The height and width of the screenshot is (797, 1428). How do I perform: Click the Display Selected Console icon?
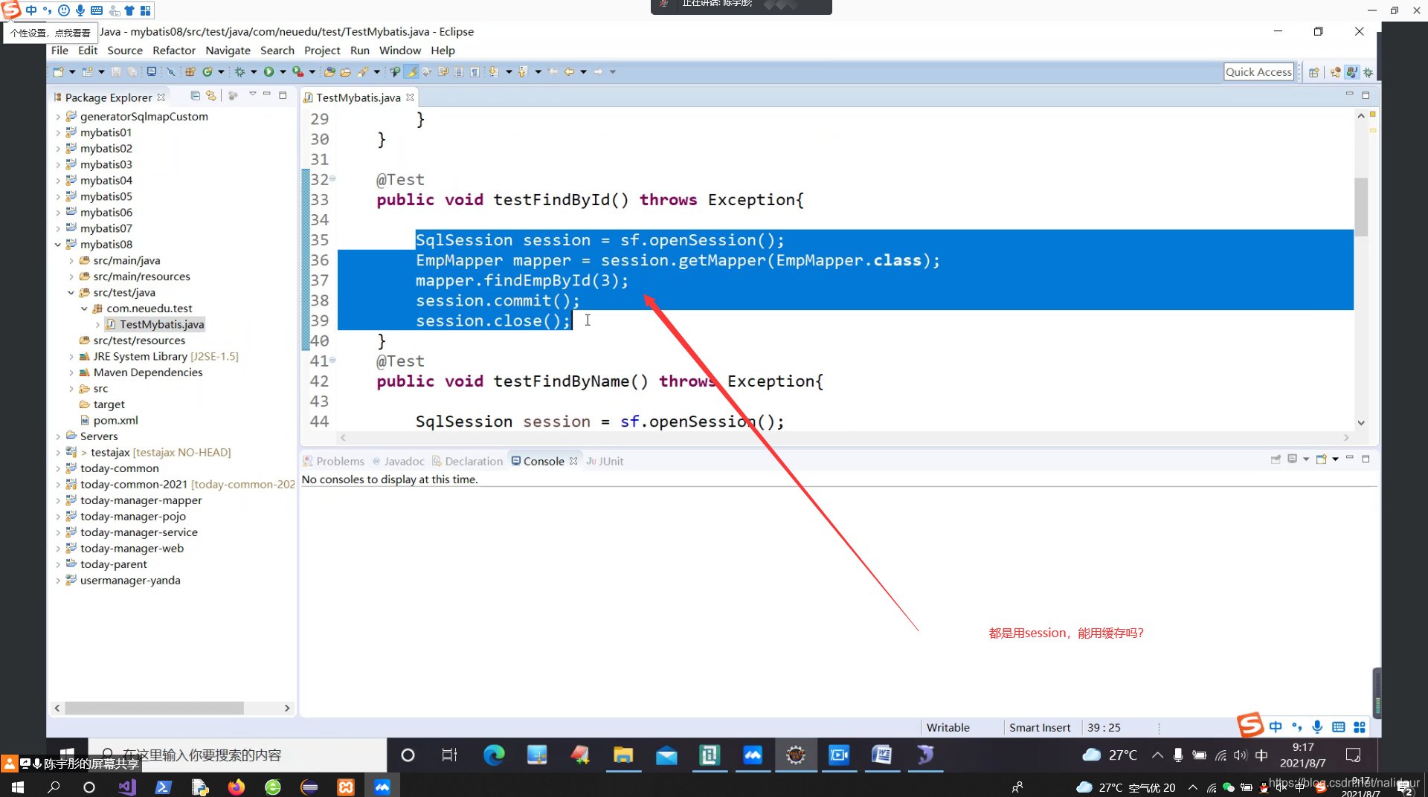[1293, 459]
